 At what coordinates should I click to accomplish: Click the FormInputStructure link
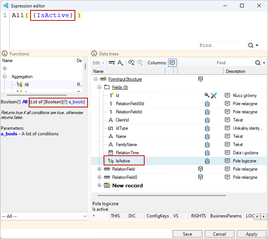[125, 79]
